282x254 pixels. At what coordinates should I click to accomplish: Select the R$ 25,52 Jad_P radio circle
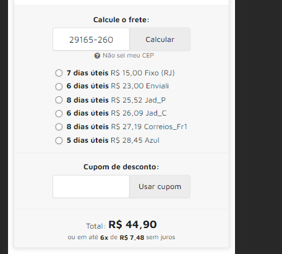(x=59, y=100)
